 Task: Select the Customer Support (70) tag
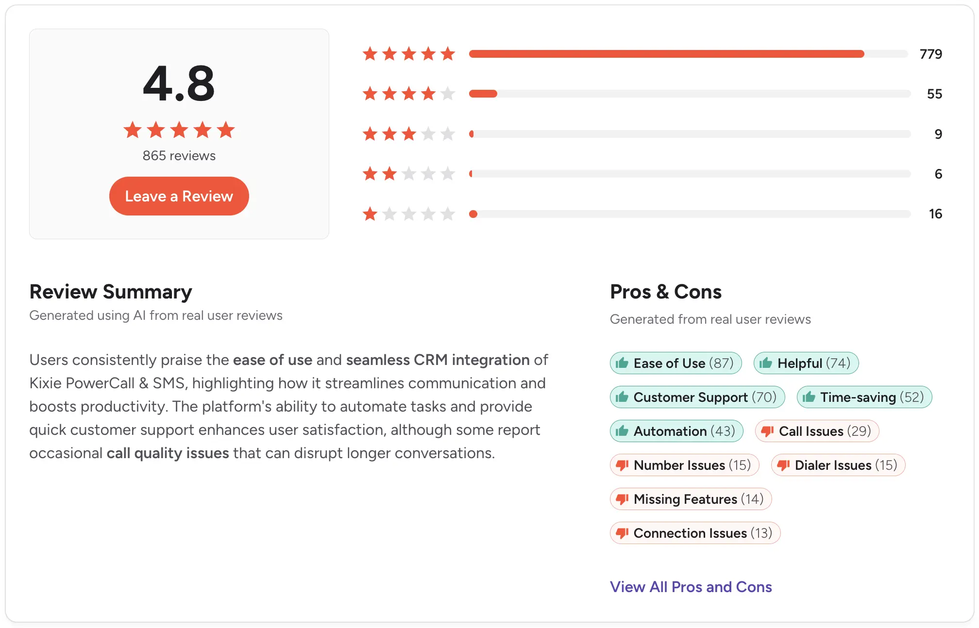click(x=697, y=397)
